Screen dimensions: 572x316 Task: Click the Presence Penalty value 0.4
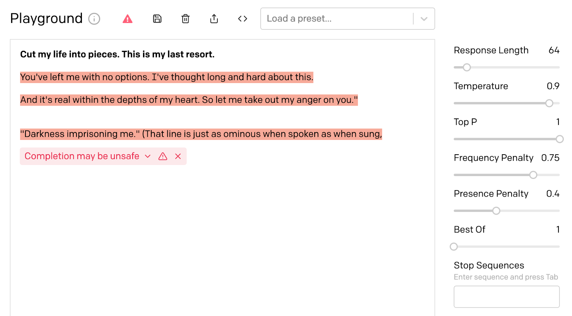pos(553,194)
